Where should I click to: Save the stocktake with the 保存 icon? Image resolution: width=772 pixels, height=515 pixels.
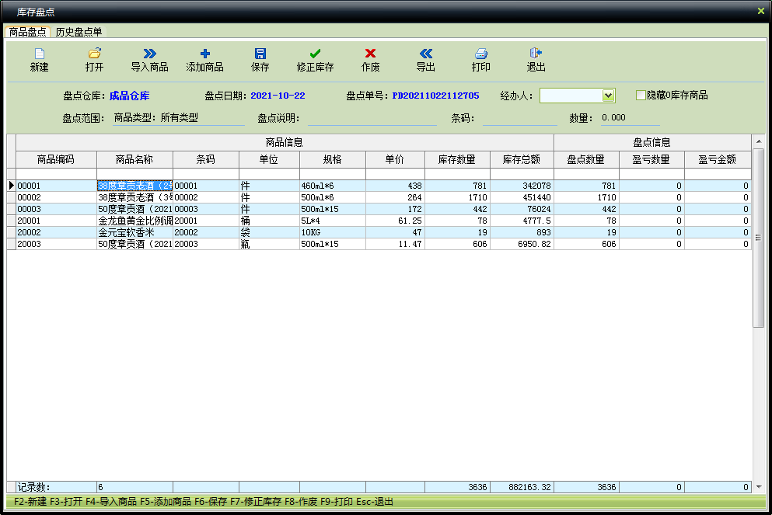[x=260, y=53]
